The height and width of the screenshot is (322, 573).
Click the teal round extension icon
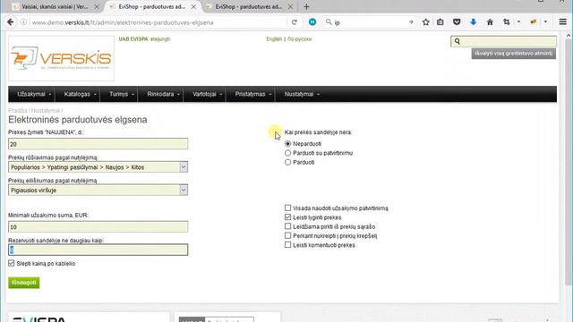click(312, 21)
